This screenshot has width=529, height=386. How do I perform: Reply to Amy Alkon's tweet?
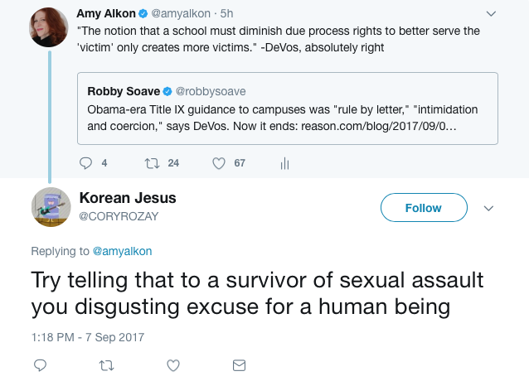pos(85,163)
